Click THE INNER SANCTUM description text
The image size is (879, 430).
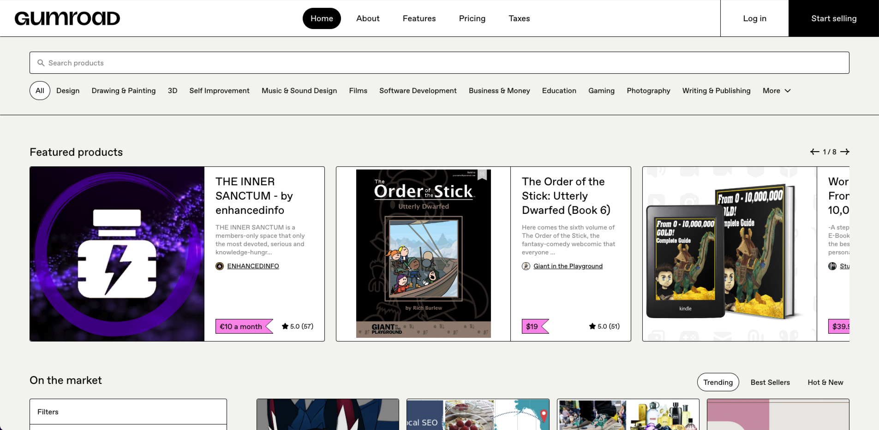click(x=260, y=240)
